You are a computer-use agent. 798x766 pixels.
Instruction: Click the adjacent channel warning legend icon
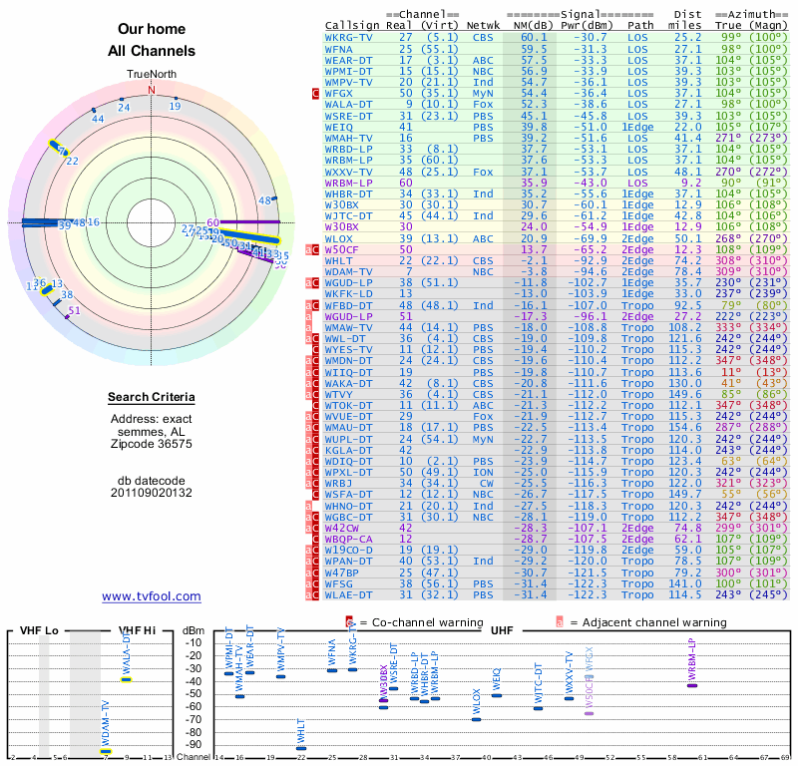[560, 622]
